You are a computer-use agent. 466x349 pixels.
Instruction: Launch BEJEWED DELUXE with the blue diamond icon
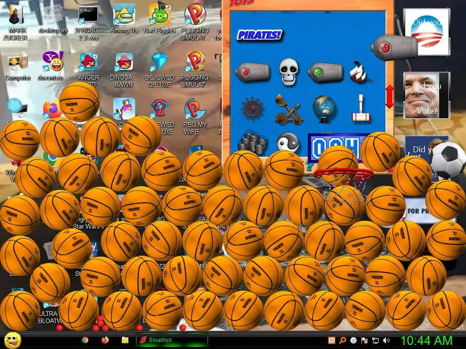160,70
